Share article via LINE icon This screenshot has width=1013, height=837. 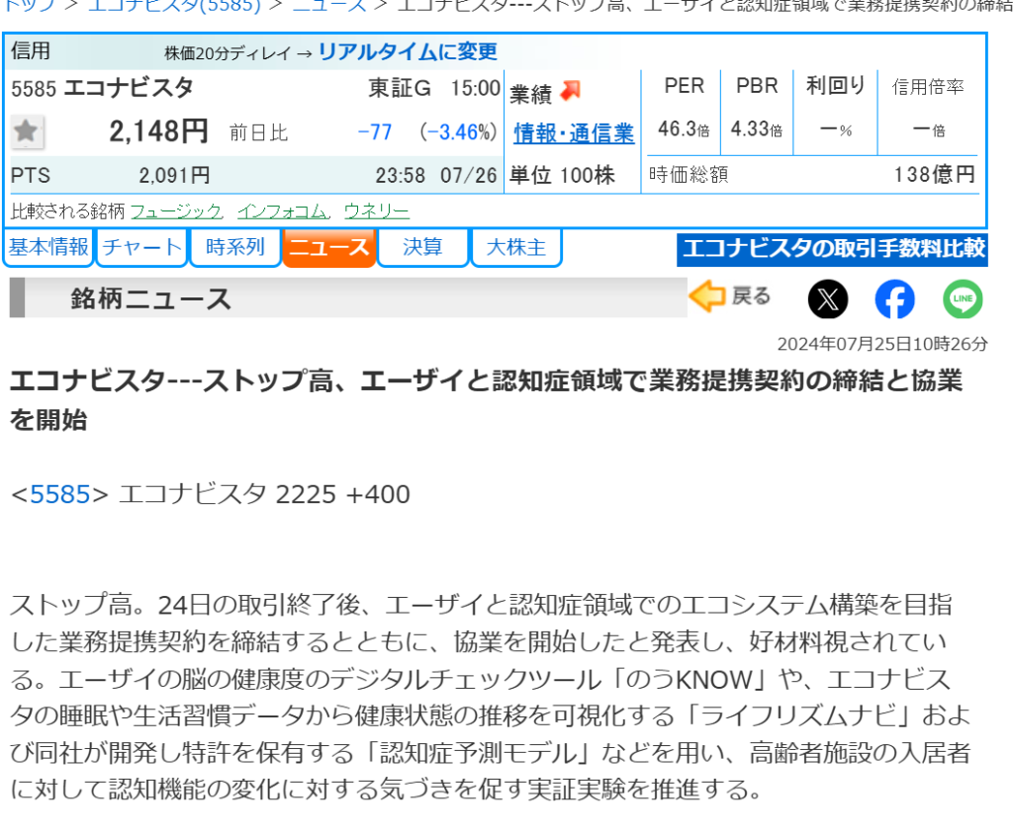pos(962,299)
